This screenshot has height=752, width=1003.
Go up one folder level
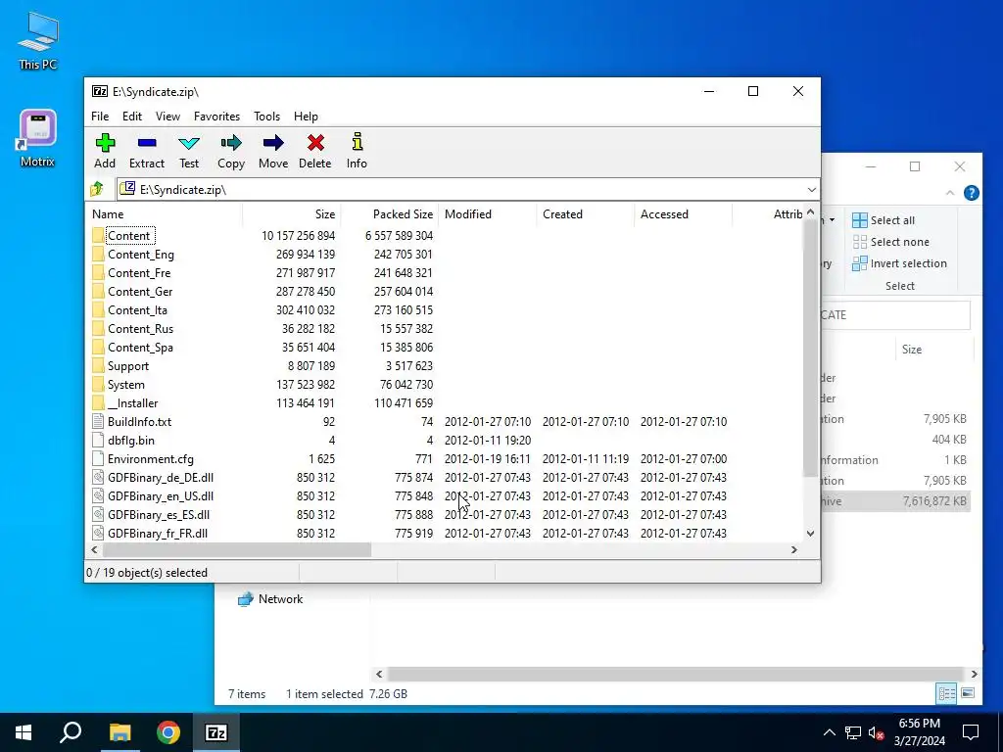pyautogui.click(x=97, y=189)
